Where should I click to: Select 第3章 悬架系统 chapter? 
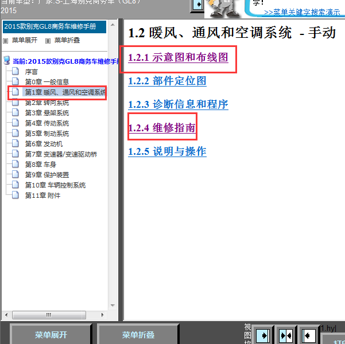pyautogui.click(x=47, y=113)
